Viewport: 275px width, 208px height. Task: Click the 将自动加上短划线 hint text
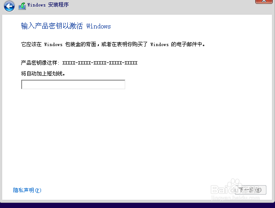tap(43, 74)
